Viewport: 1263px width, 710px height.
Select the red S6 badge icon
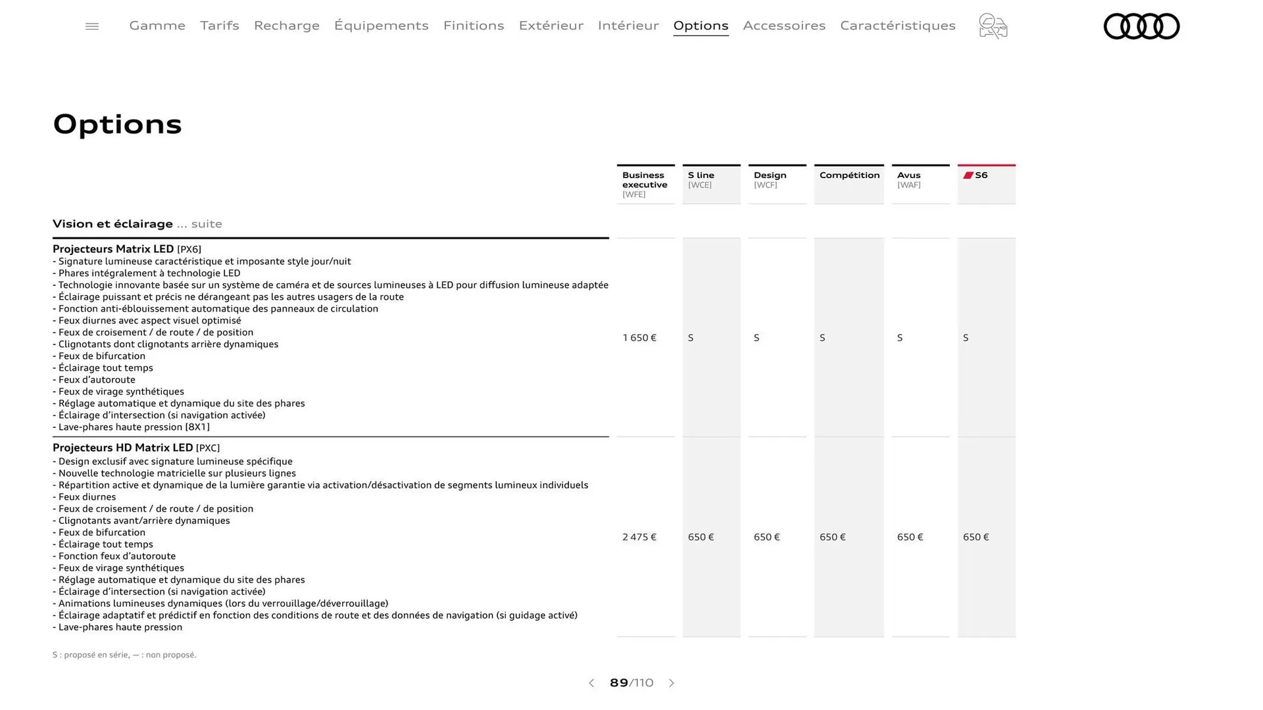click(x=968, y=174)
